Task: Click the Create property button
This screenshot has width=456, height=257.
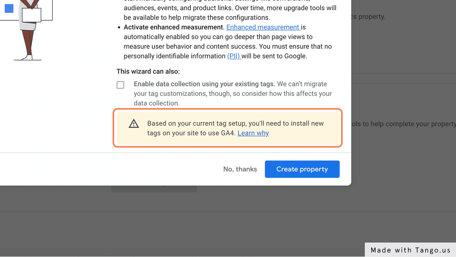Action: [x=302, y=169]
